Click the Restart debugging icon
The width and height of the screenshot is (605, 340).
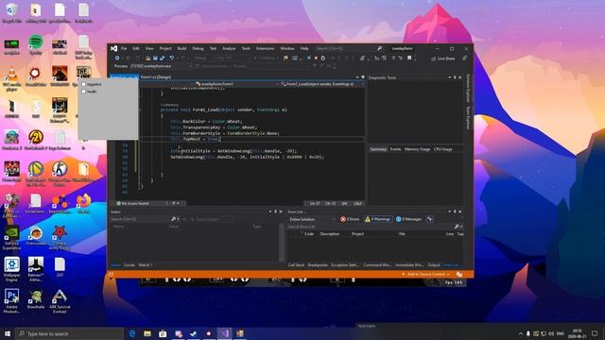tap(323, 59)
